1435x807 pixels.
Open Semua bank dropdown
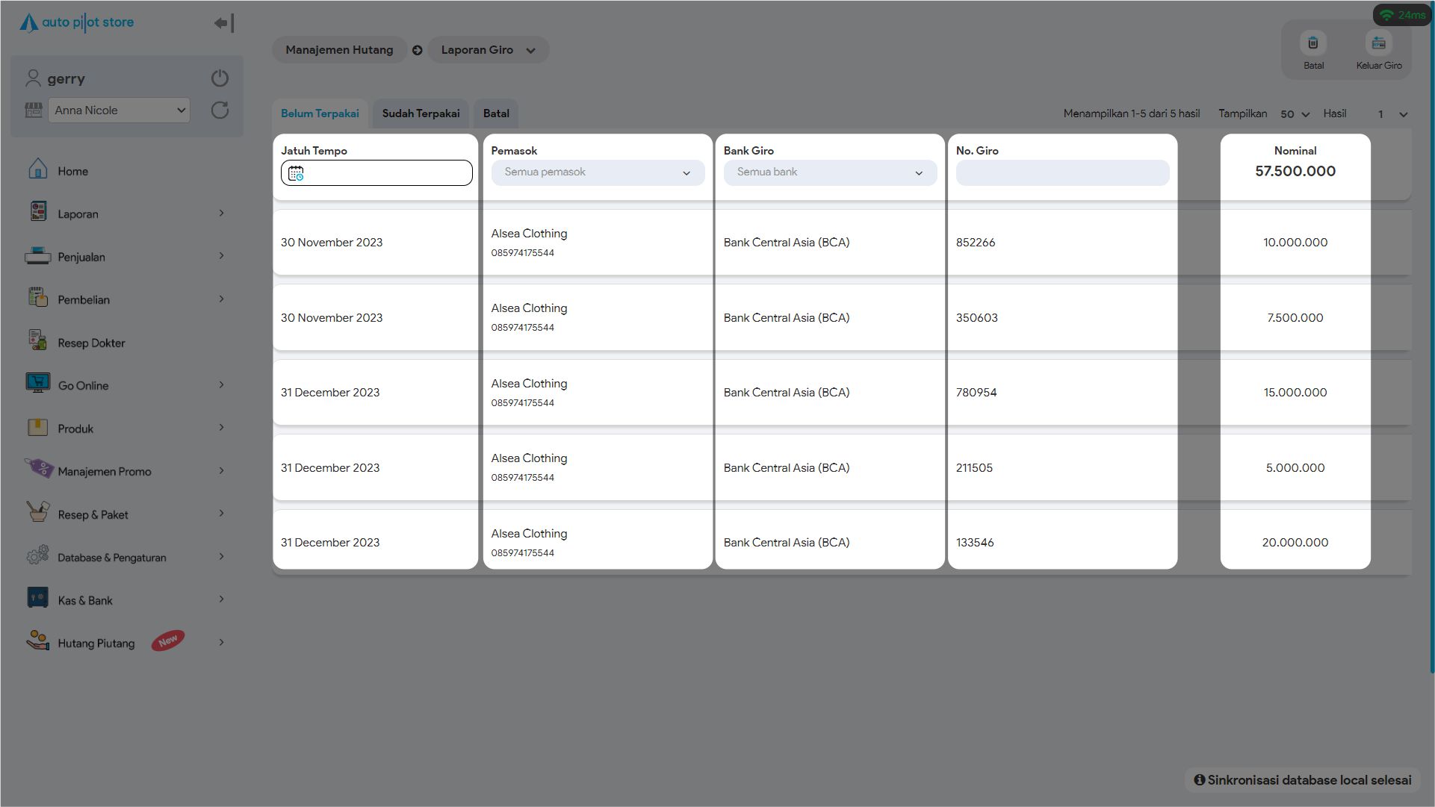pyautogui.click(x=829, y=172)
